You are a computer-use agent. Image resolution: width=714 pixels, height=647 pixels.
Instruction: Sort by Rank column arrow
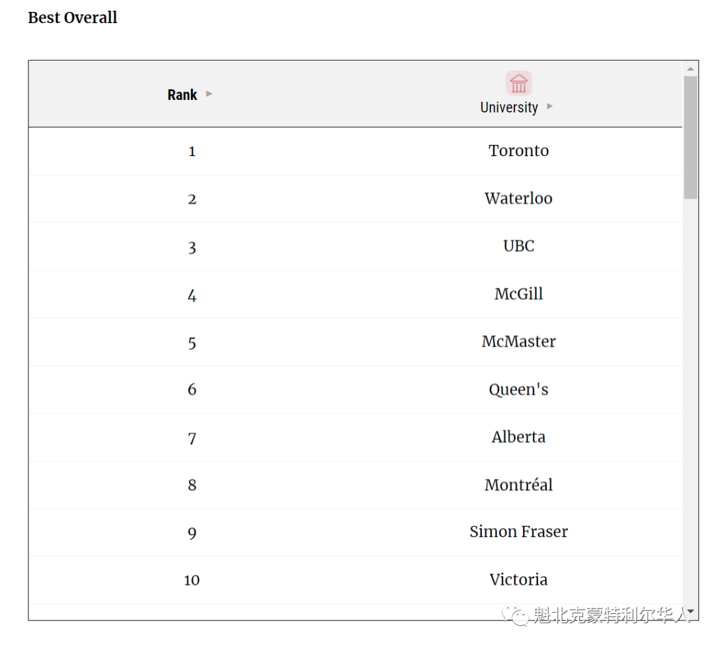point(209,94)
